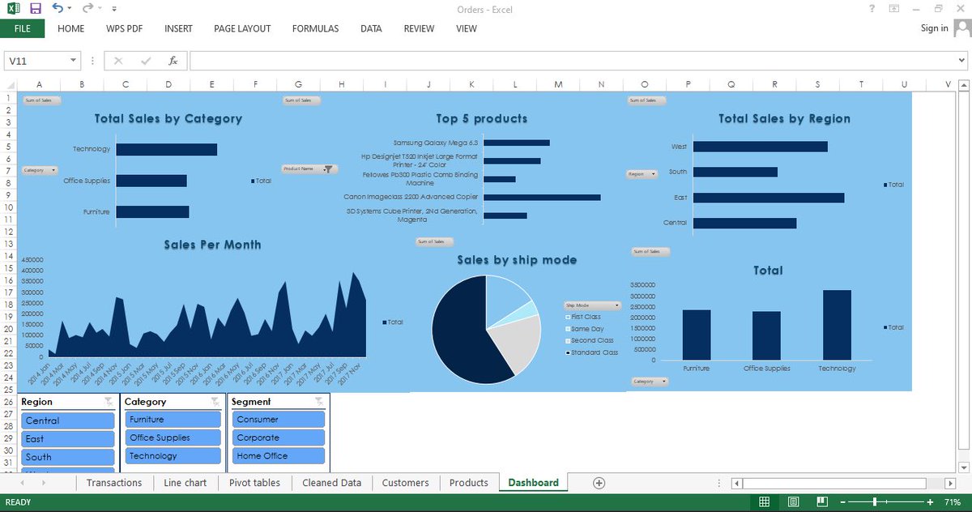Switch to Page Break Preview icon
Screen dimensions: 972x512
click(821, 502)
